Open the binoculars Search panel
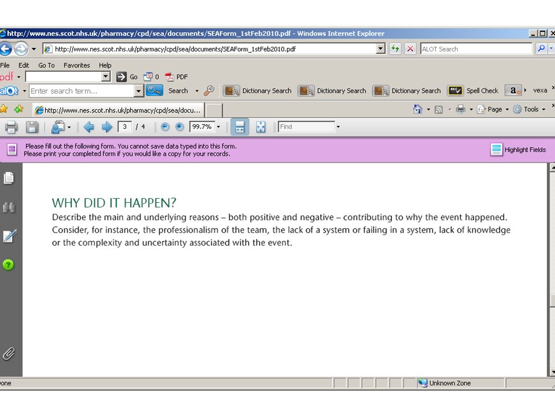The width and height of the screenshot is (555, 416). coord(9,207)
